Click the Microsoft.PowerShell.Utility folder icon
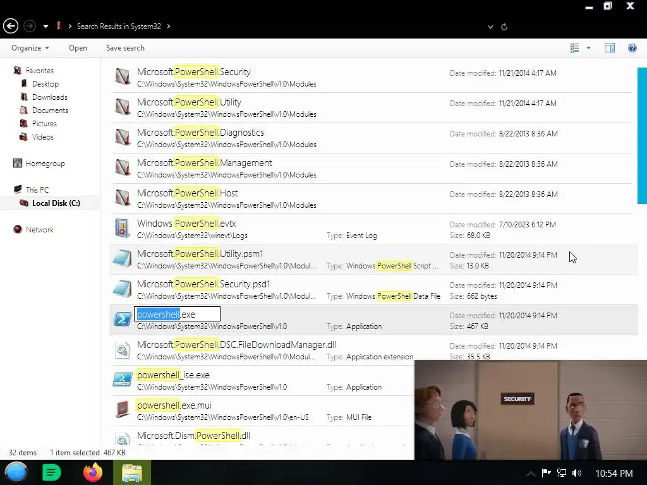 (123, 107)
